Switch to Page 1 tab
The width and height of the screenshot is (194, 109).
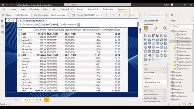click(x=16, y=100)
